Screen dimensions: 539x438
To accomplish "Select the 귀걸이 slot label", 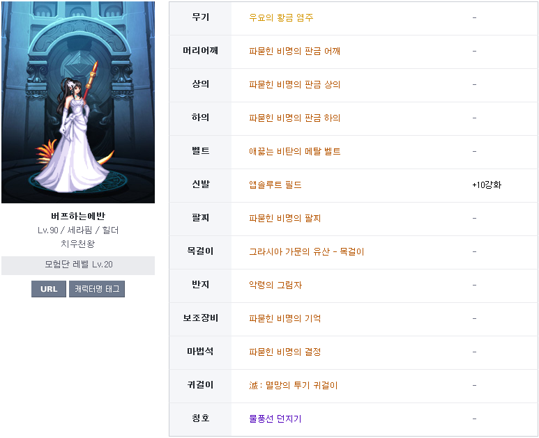I will [200, 385].
